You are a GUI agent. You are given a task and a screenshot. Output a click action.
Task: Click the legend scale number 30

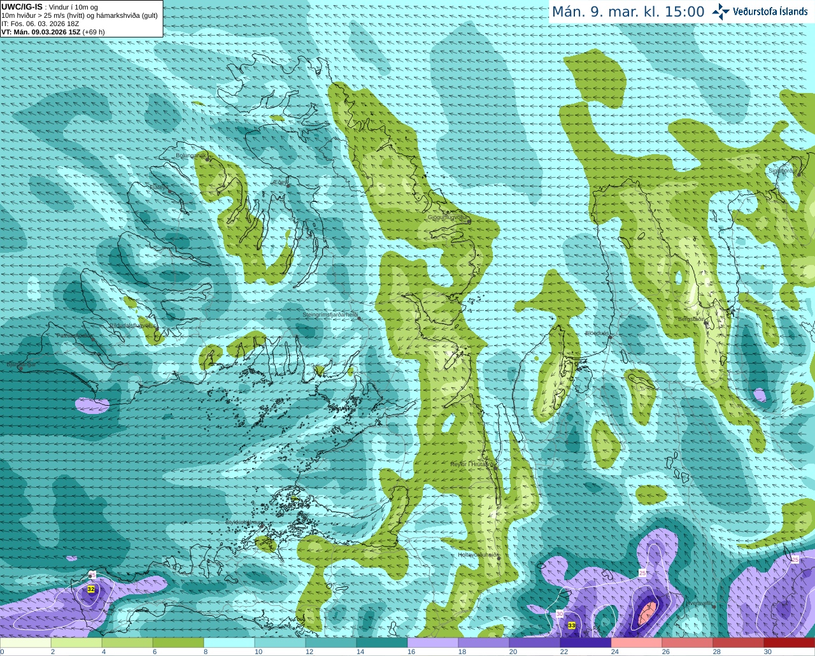[768, 652]
